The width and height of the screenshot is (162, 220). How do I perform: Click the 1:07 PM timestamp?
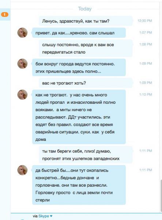pyautogui.click(x=146, y=33)
